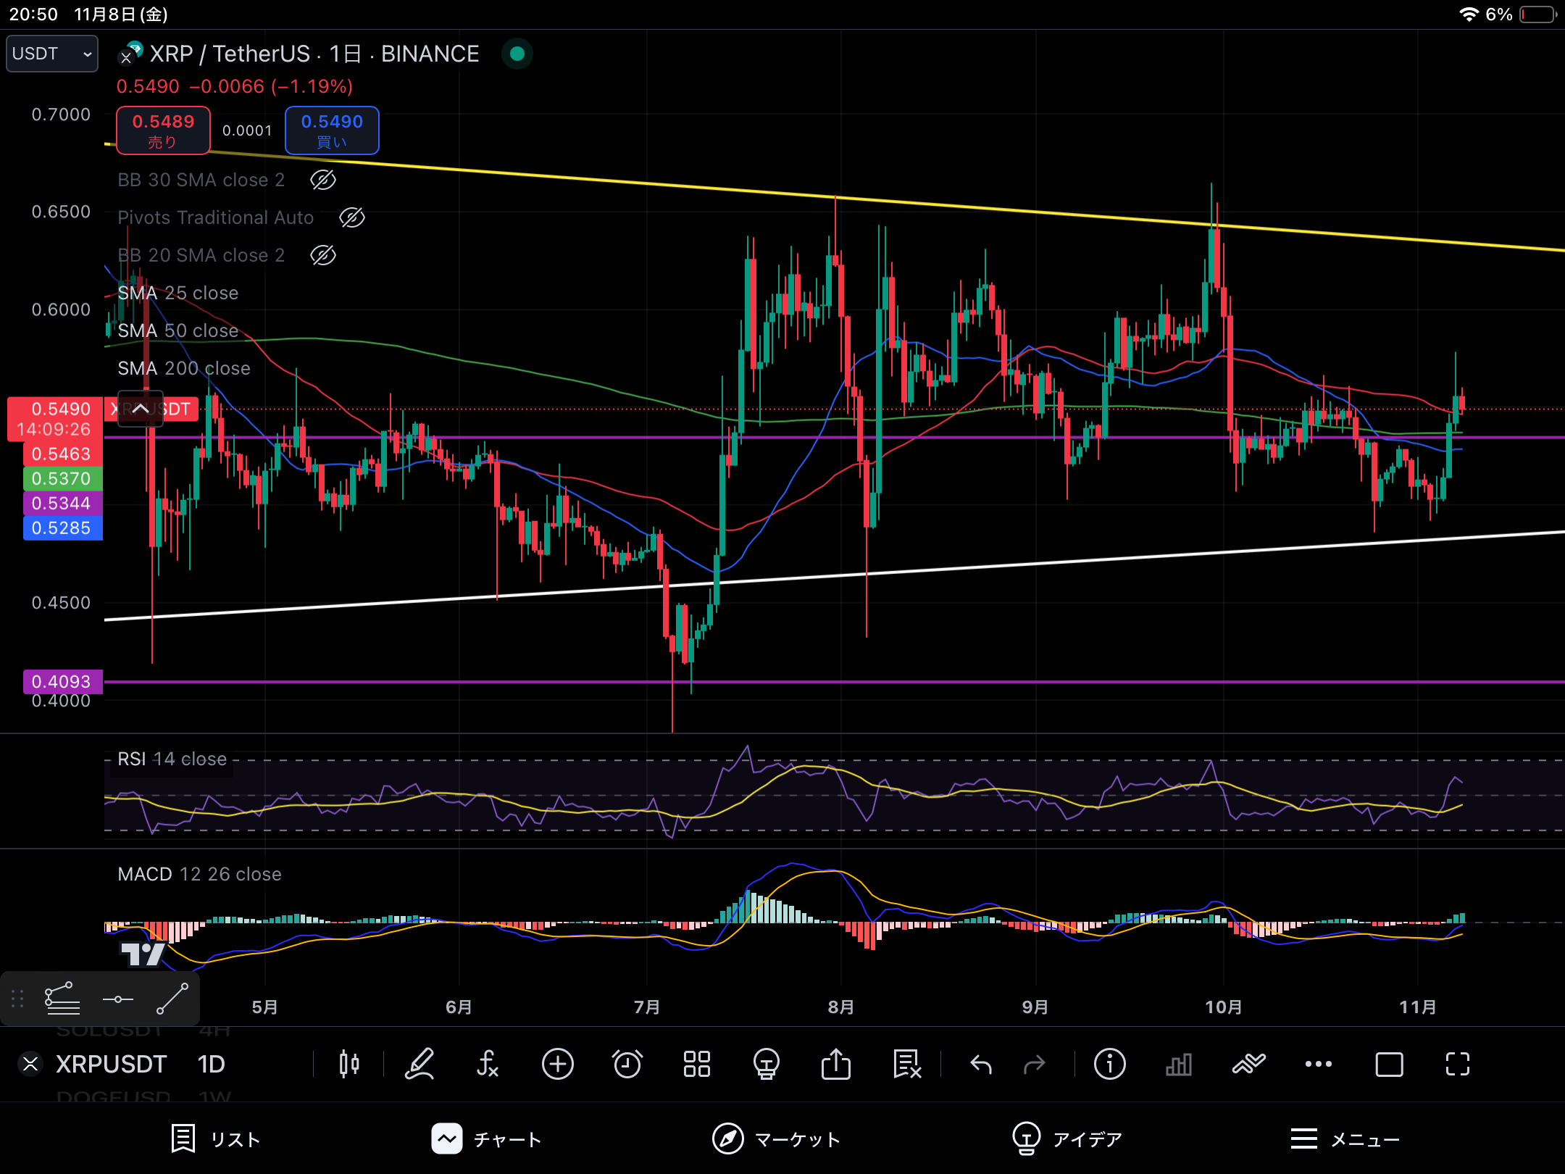Publish an idea with the toolbar lightbulb icon
1565x1174 pixels.
click(766, 1064)
